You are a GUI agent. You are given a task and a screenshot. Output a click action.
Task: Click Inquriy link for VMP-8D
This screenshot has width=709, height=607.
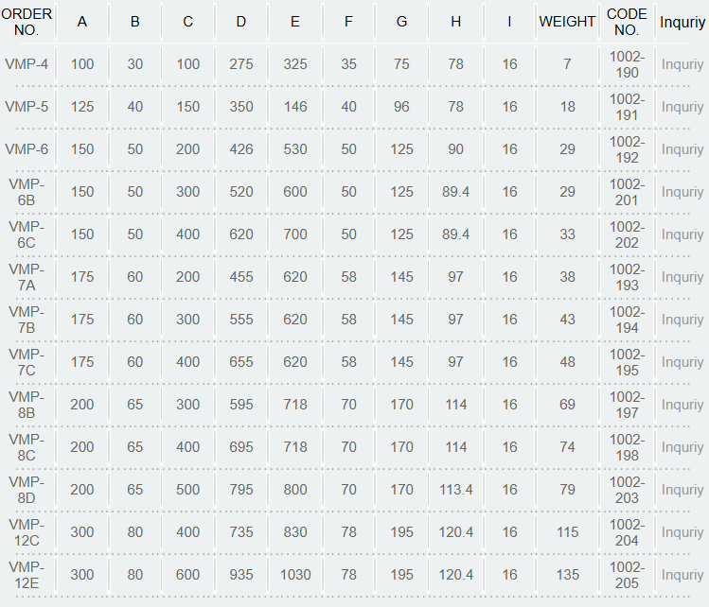pyautogui.click(x=682, y=490)
